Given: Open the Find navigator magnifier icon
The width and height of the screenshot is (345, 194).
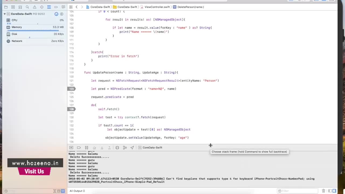Looking at the screenshot, I should click(27, 7).
